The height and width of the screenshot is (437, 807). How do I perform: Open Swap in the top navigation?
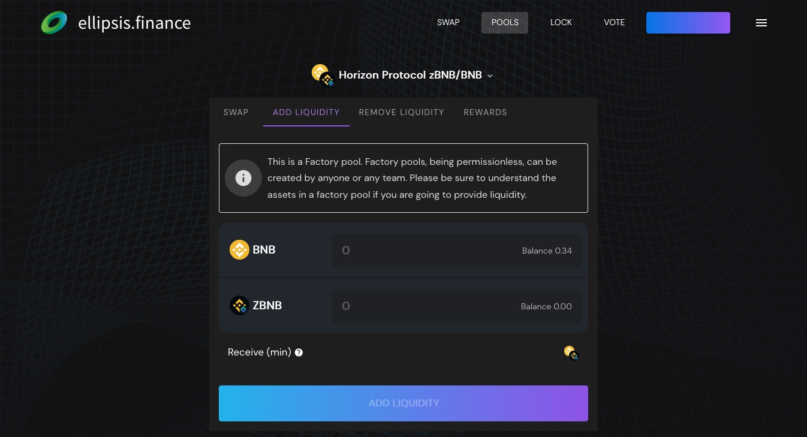point(448,23)
